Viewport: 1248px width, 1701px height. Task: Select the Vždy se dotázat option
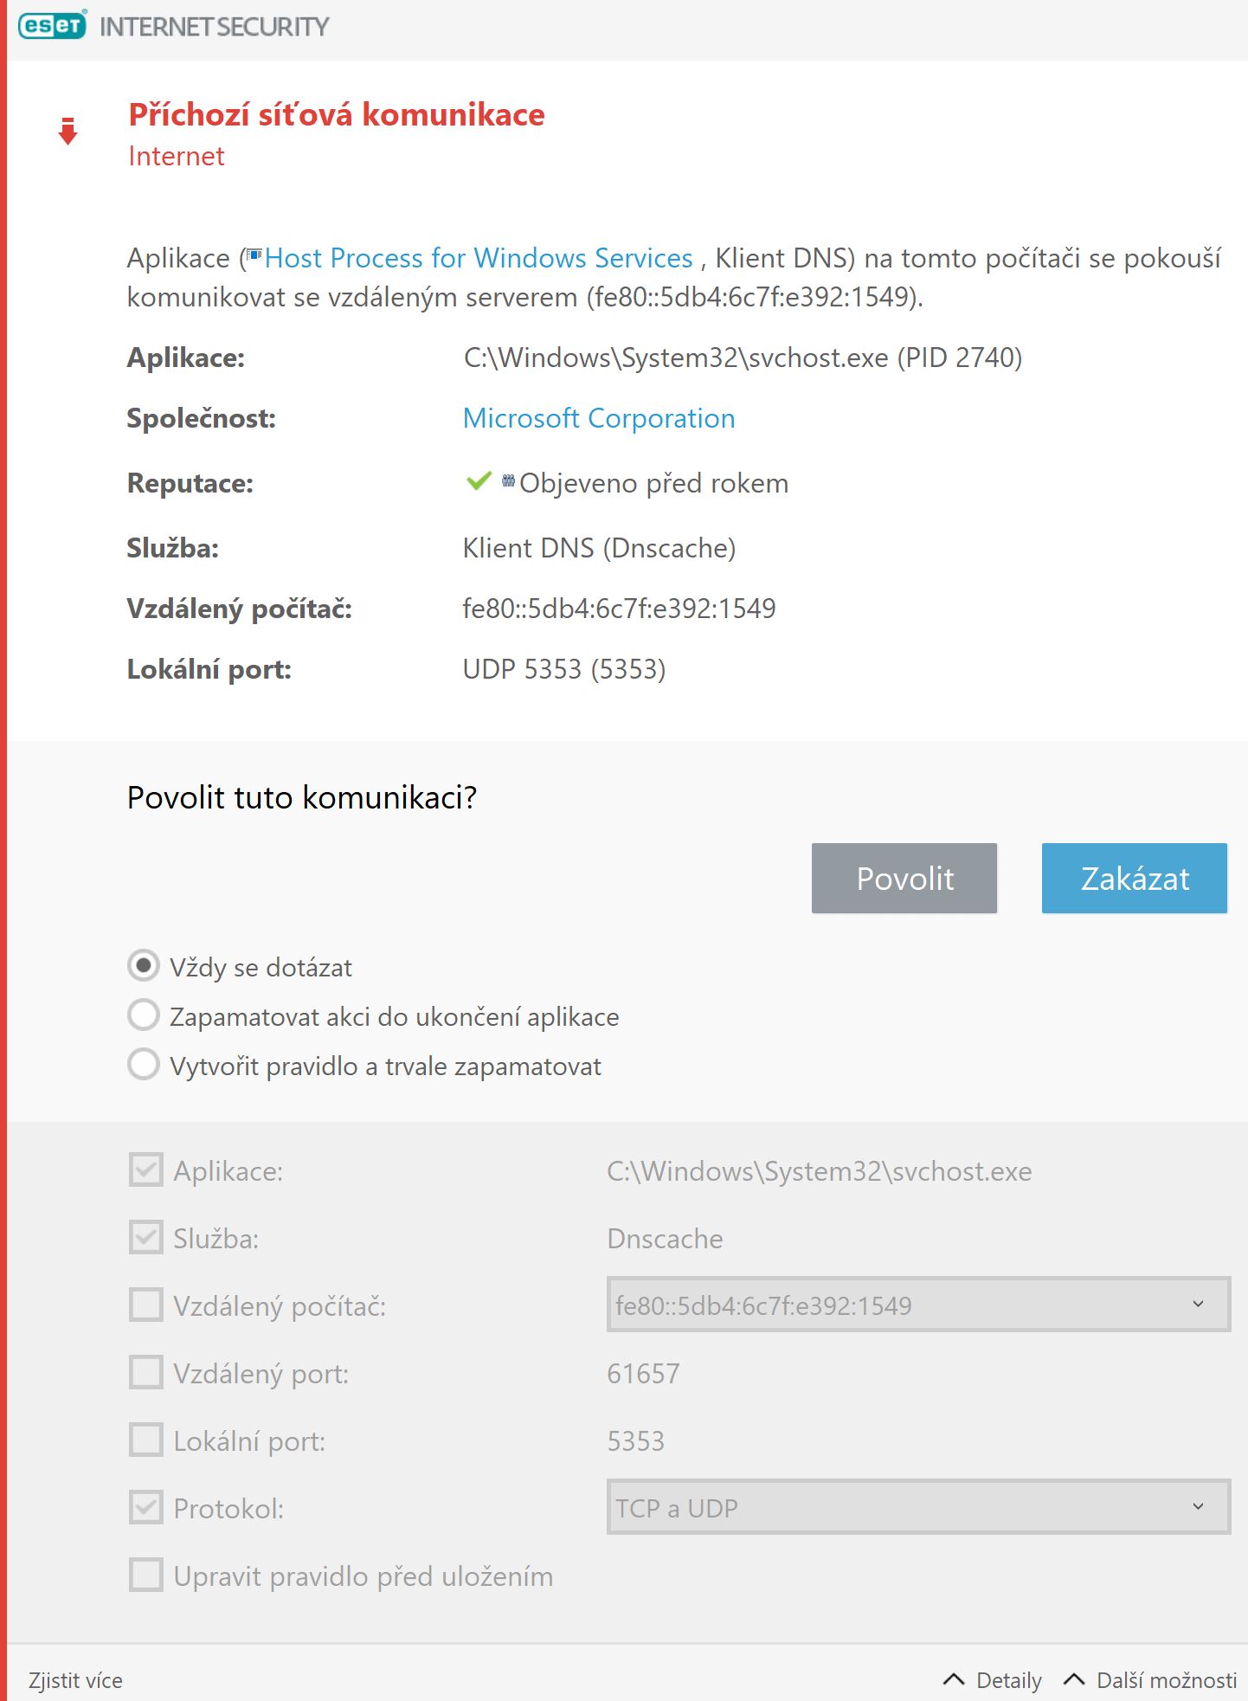[144, 965]
